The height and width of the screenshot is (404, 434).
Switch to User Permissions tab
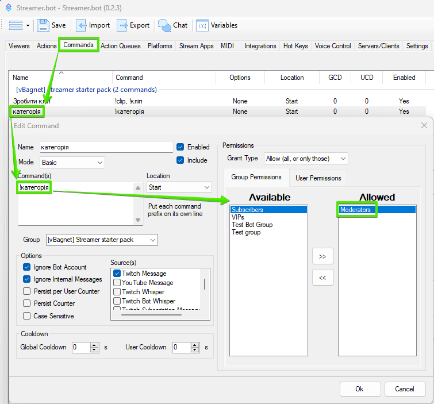coord(318,178)
